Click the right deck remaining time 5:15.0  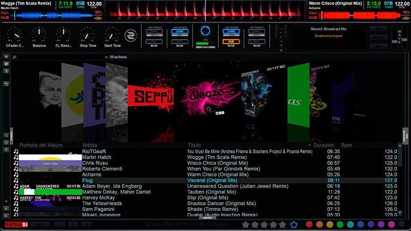[374, 4]
